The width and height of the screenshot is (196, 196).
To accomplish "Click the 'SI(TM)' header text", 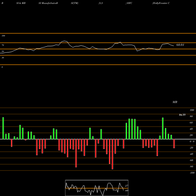I will pos(74,3).
